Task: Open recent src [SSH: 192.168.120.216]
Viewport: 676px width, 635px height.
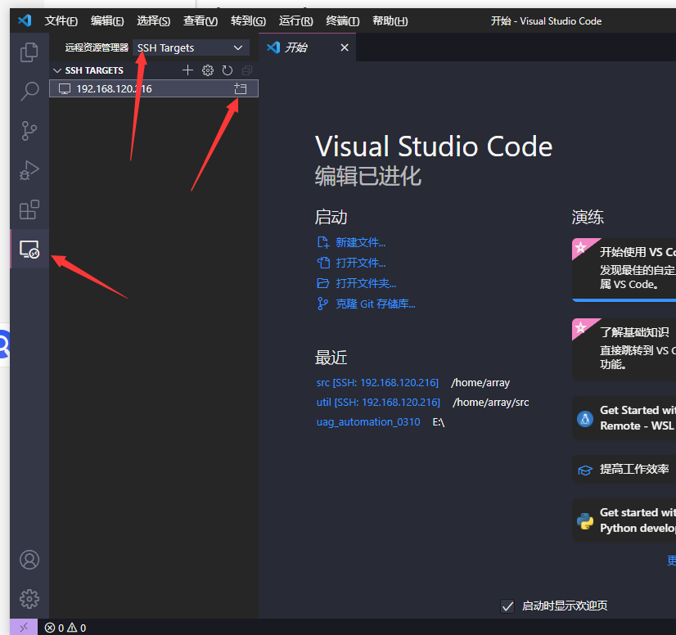Action: click(x=377, y=383)
